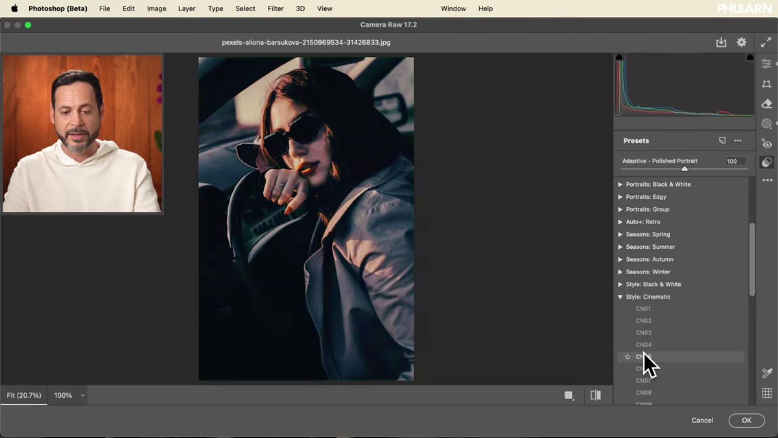
Task: Open the View menu
Action: 325,8
